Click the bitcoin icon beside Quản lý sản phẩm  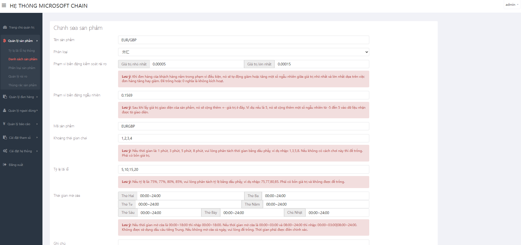(x=4, y=41)
